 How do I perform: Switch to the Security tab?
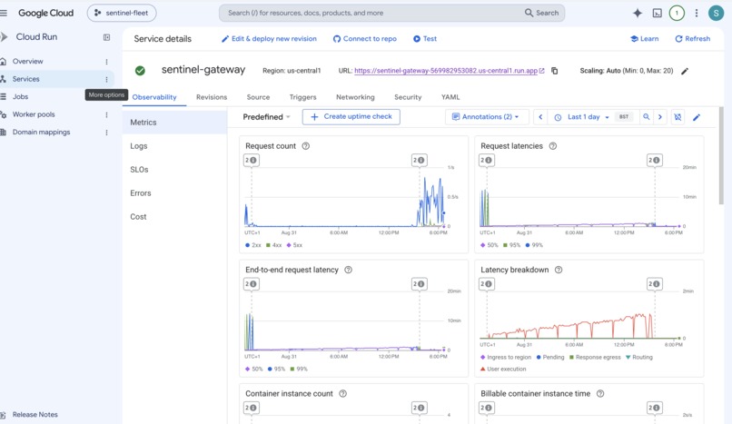point(408,97)
